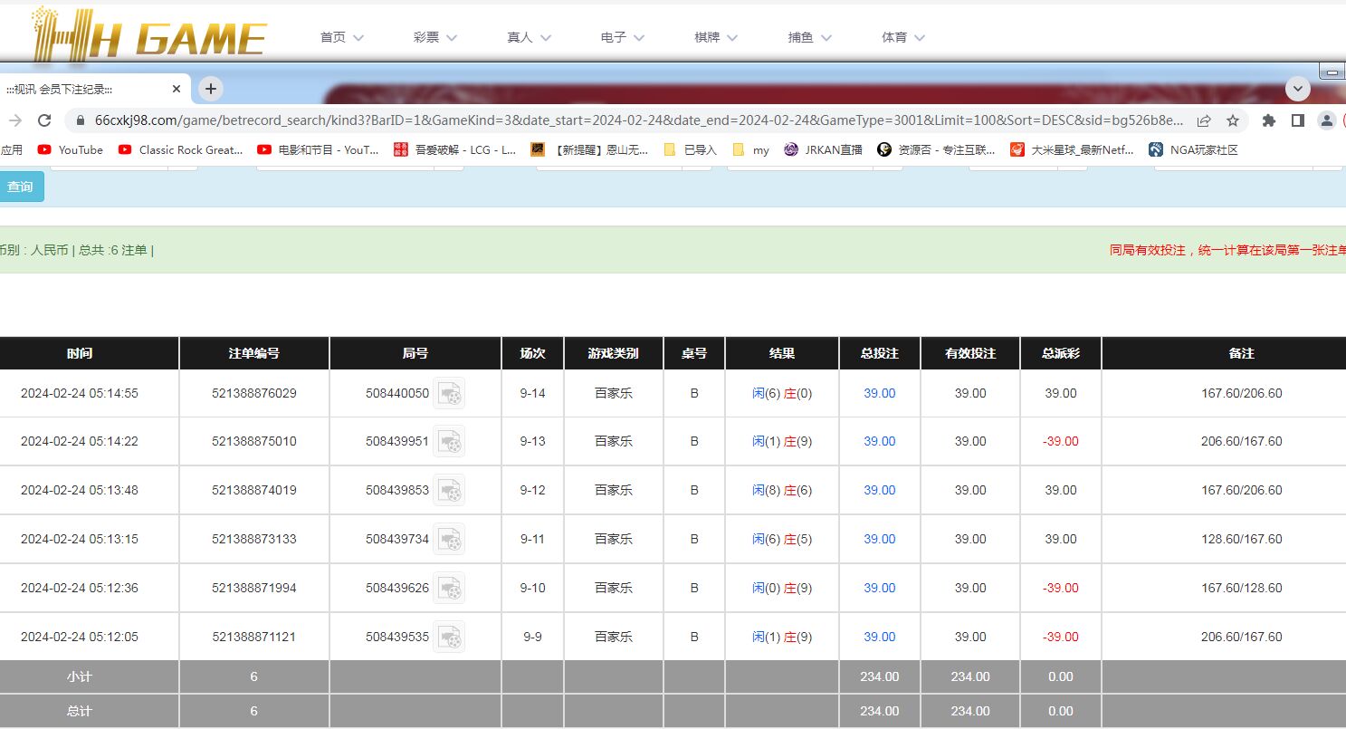The image size is (1346, 729).
Task: Click the 查询 search button
Action: pos(21,187)
